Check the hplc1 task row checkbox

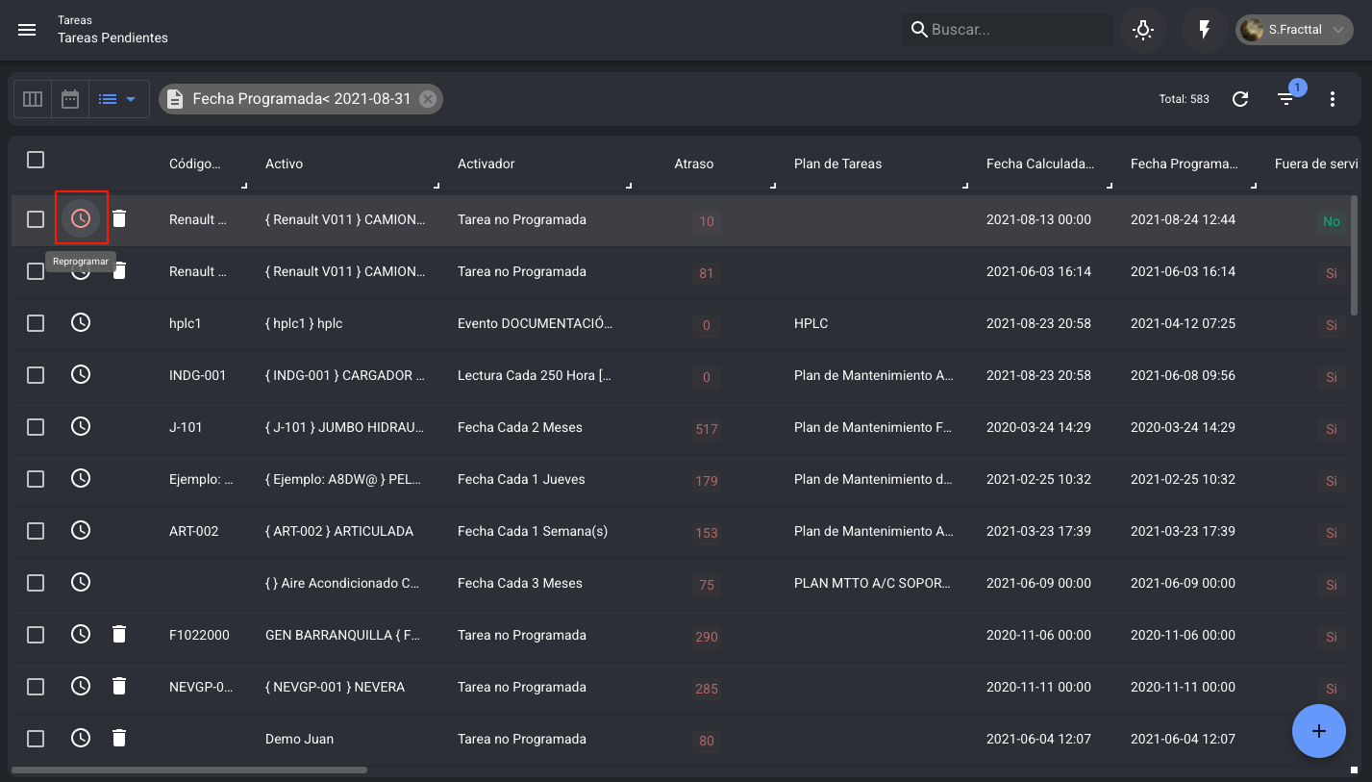point(36,323)
